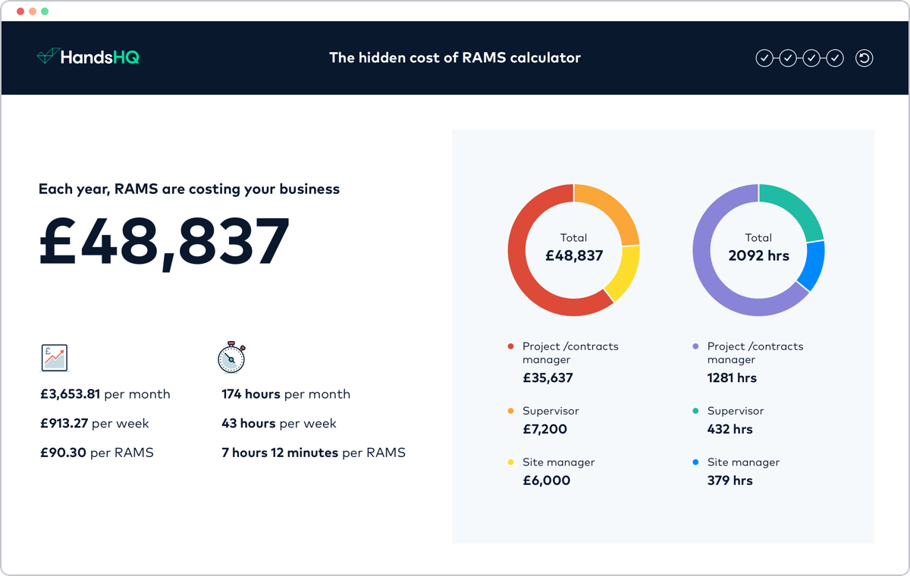The image size is (910, 576).
Task: Select the second step checkmark indicator
Action: tap(788, 58)
